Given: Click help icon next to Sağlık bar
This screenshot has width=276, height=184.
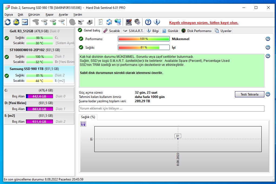Looking at the screenshot, I should tap(268, 47).
